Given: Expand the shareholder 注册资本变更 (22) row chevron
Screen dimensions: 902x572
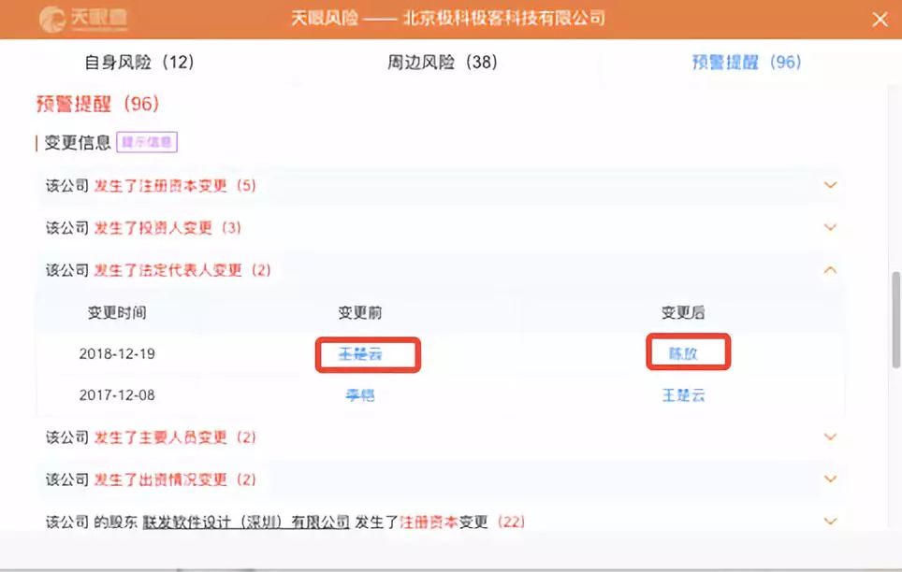Looking at the screenshot, I should [x=830, y=521].
